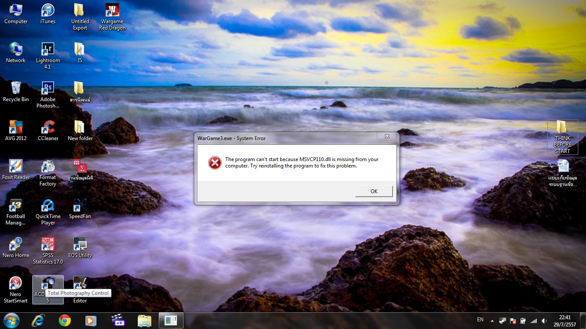
Task: Click the volume speaker tray icon
Action: pyautogui.click(x=544, y=320)
